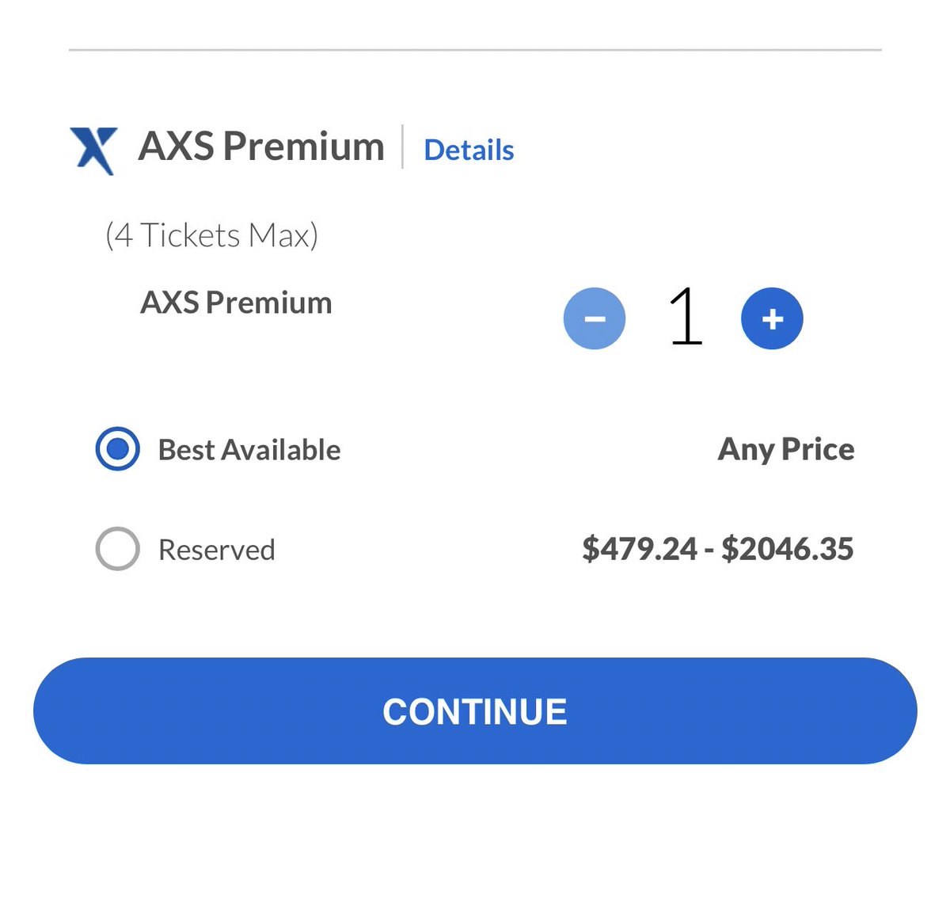Tap the minus quantity button

(595, 318)
